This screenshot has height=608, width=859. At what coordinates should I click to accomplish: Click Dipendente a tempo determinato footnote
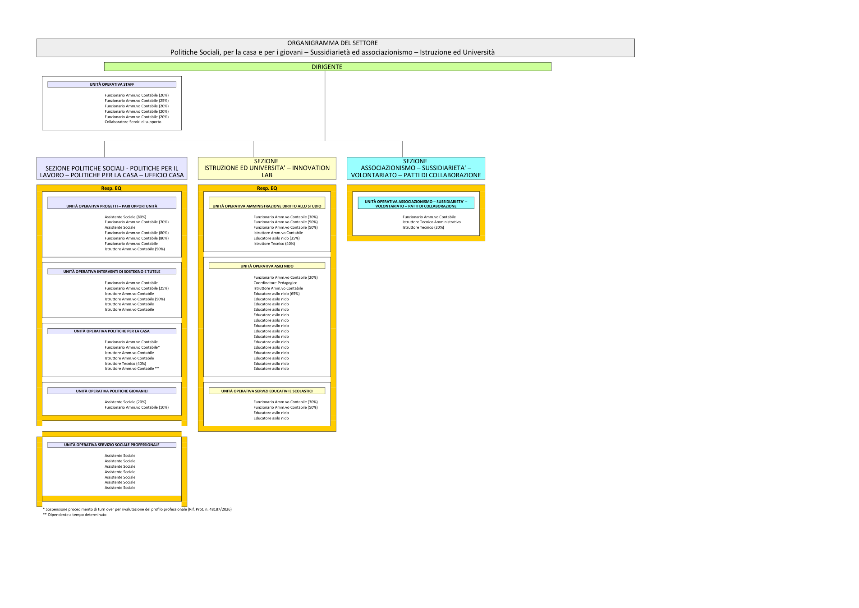[75, 515]
